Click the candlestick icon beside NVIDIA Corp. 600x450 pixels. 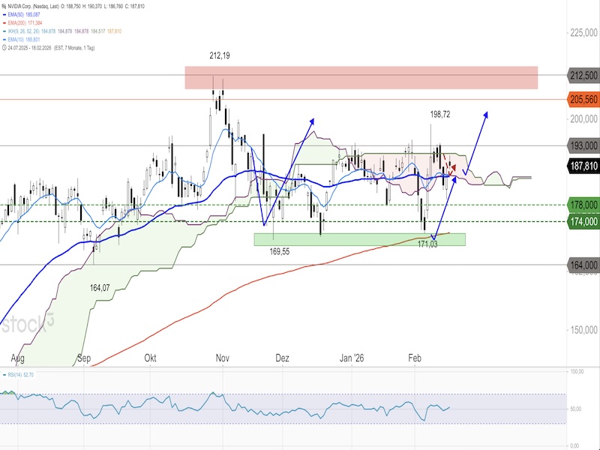(x=5, y=5)
